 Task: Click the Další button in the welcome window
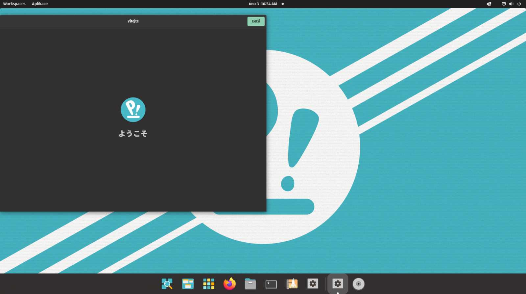coord(256,21)
